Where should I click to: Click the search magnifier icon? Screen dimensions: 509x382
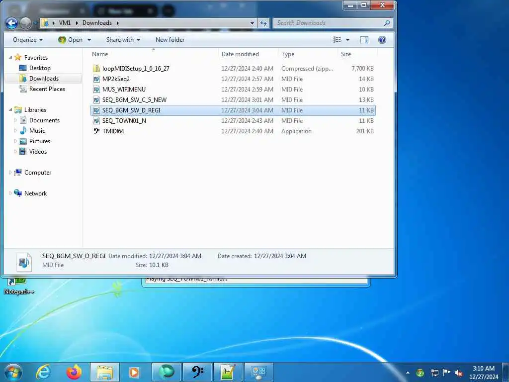click(386, 23)
